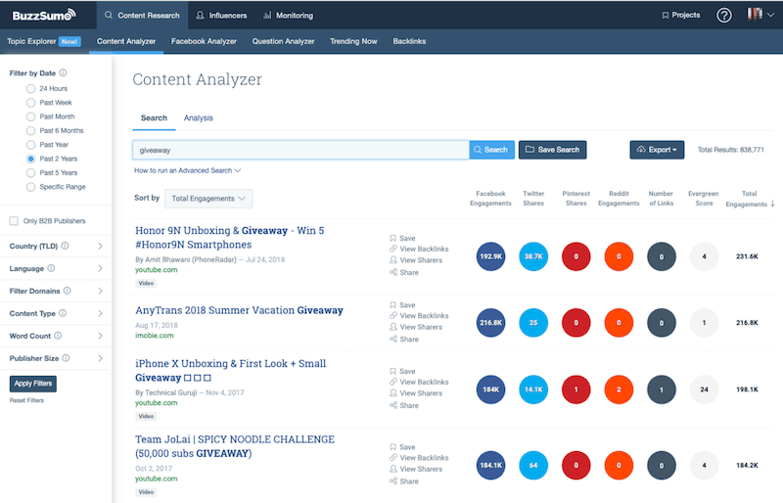Click the Country (TLD) info icon
This screenshot has width=783, height=503.
pyautogui.click(x=65, y=246)
